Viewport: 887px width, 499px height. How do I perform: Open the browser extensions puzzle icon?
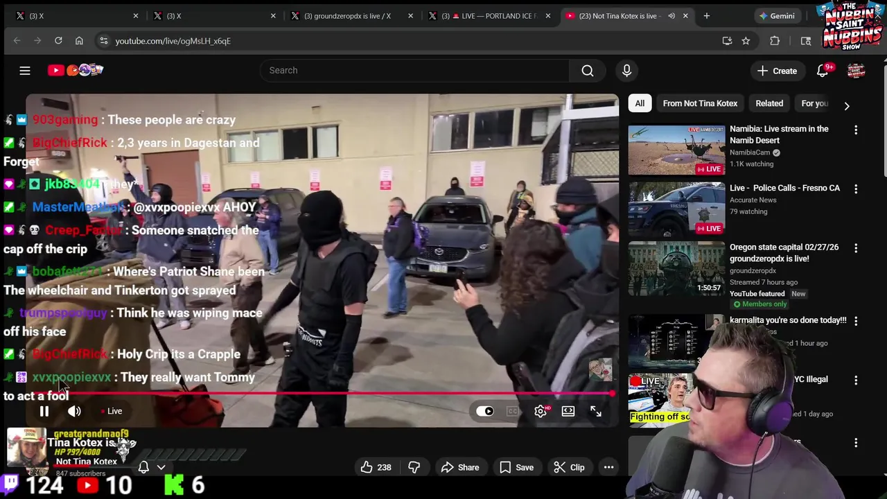pos(775,41)
